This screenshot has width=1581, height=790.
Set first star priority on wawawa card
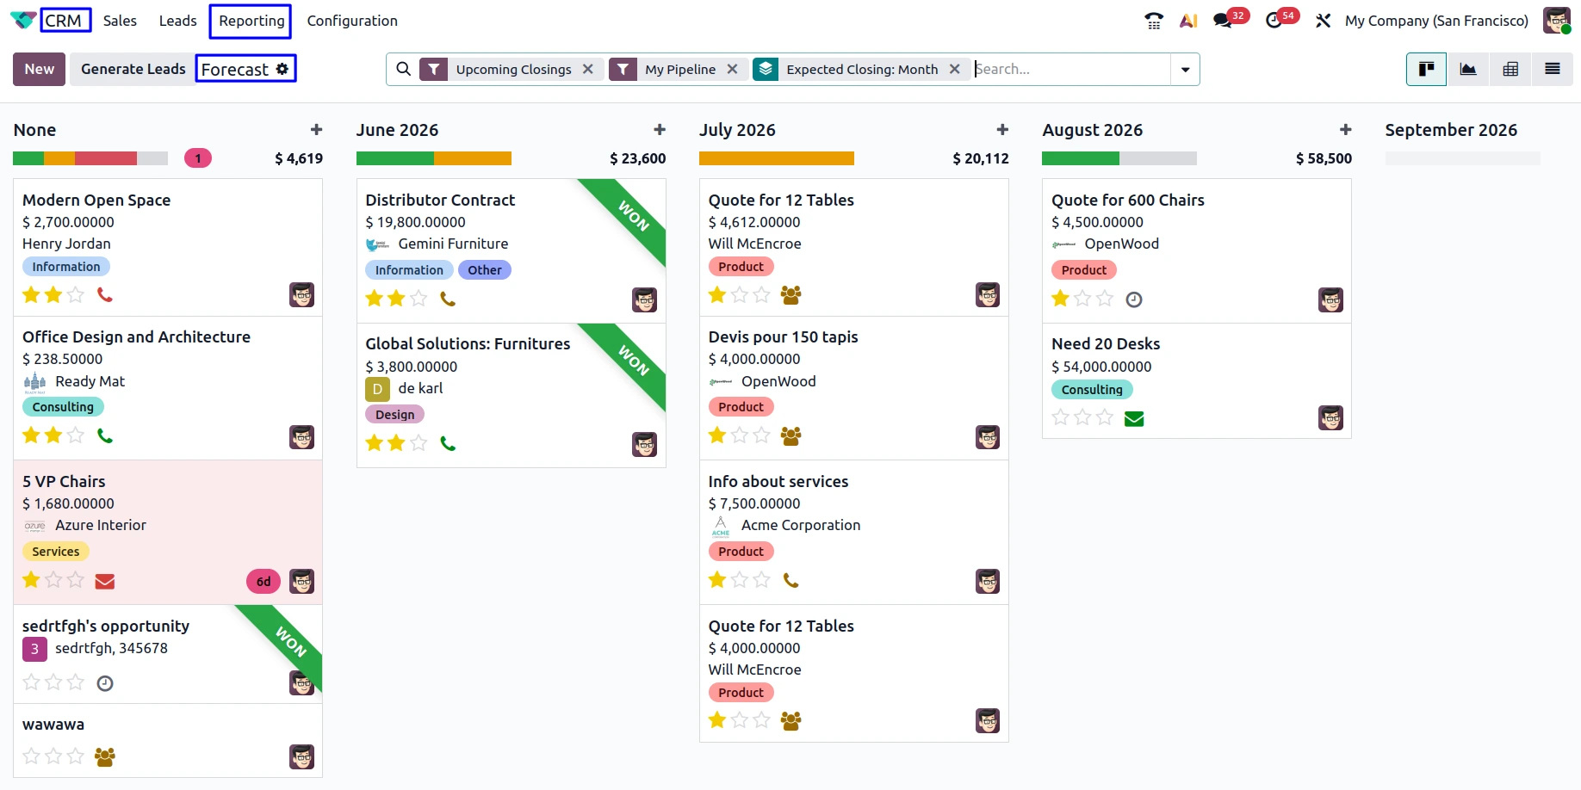pyautogui.click(x=32, y=756)
